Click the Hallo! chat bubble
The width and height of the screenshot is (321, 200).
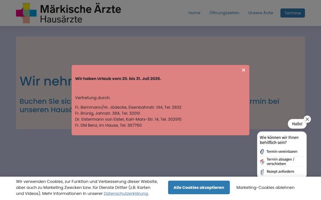coord(297,124)
